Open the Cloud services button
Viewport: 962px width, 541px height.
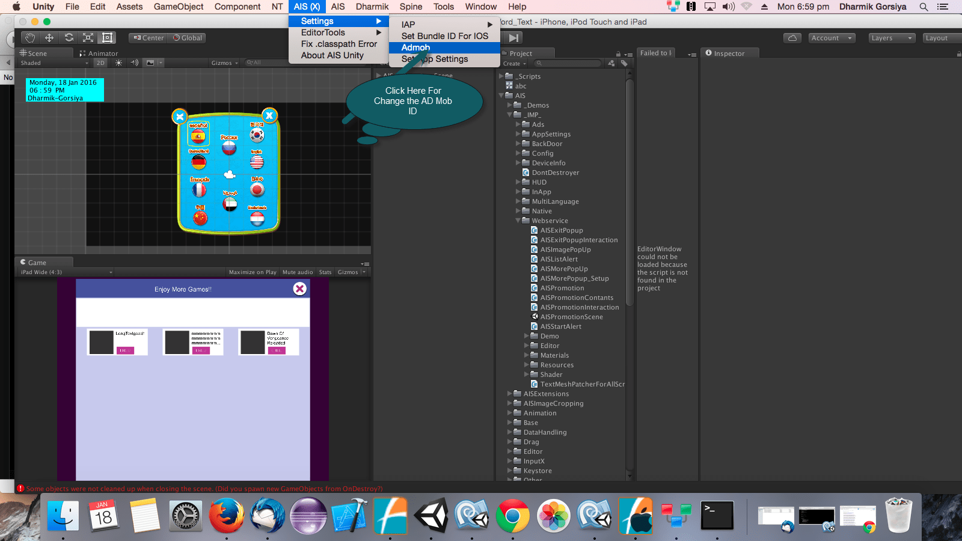[792, 38]
